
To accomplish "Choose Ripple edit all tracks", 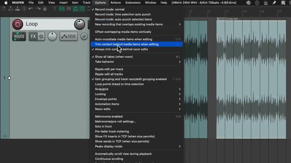I will [137, 74].
